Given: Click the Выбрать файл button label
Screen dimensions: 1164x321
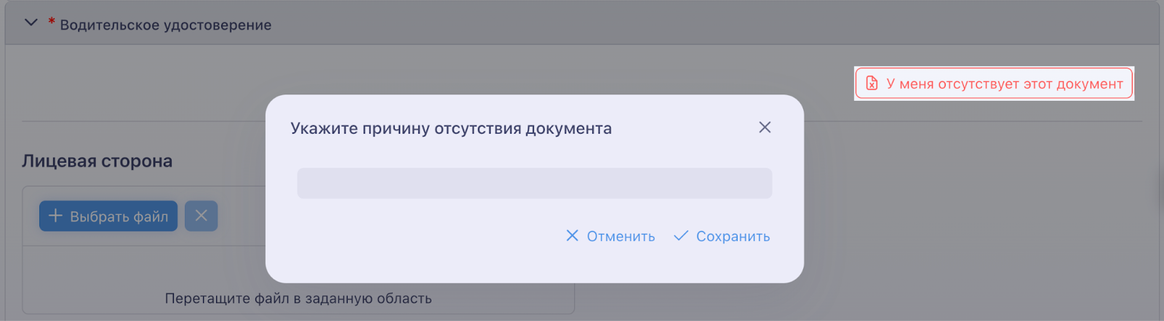Looking at the screenshot, I should (x=119, y=216).
